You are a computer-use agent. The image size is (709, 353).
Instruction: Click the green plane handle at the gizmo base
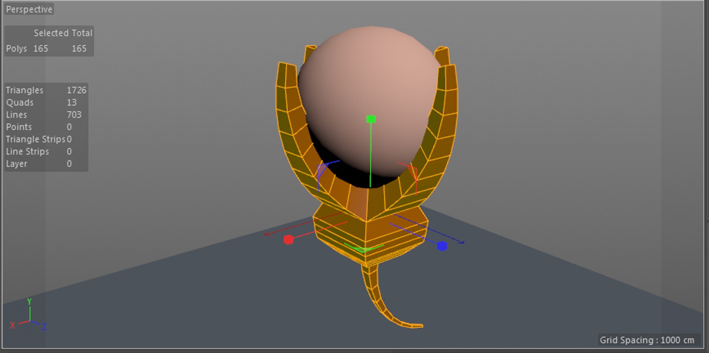363,247
